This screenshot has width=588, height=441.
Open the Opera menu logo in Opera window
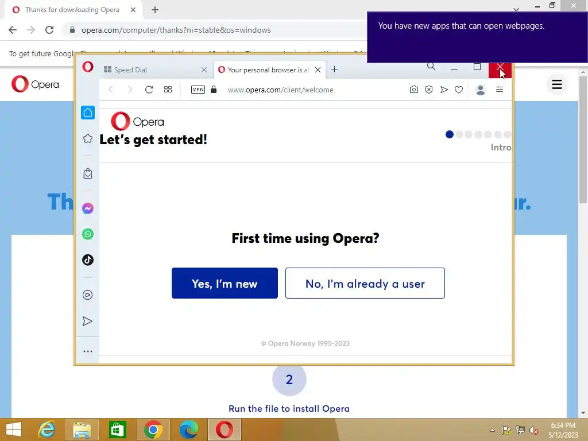(x=88, y=67)
